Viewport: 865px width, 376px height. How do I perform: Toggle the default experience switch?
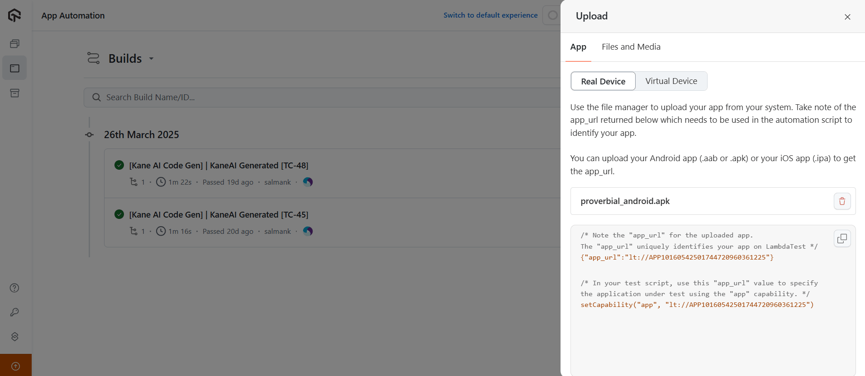tap(552, 15)
